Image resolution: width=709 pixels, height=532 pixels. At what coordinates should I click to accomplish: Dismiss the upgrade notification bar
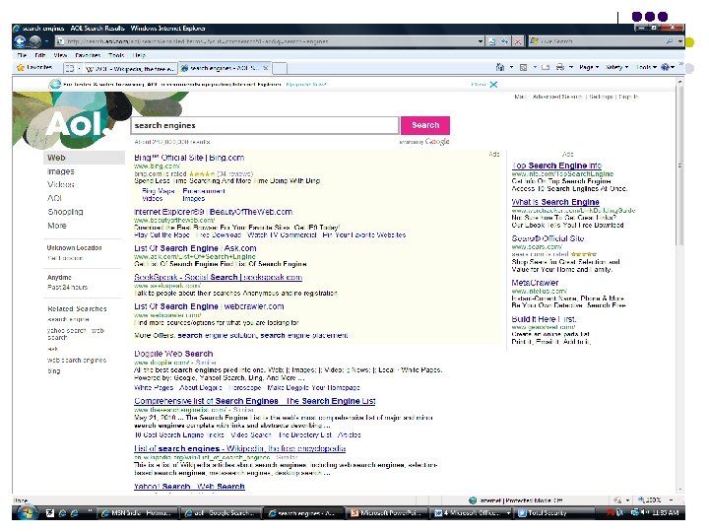tap(493, 84)
